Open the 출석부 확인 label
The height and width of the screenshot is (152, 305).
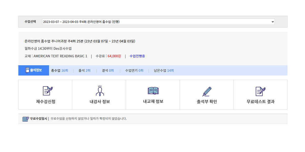click(207, 102)
